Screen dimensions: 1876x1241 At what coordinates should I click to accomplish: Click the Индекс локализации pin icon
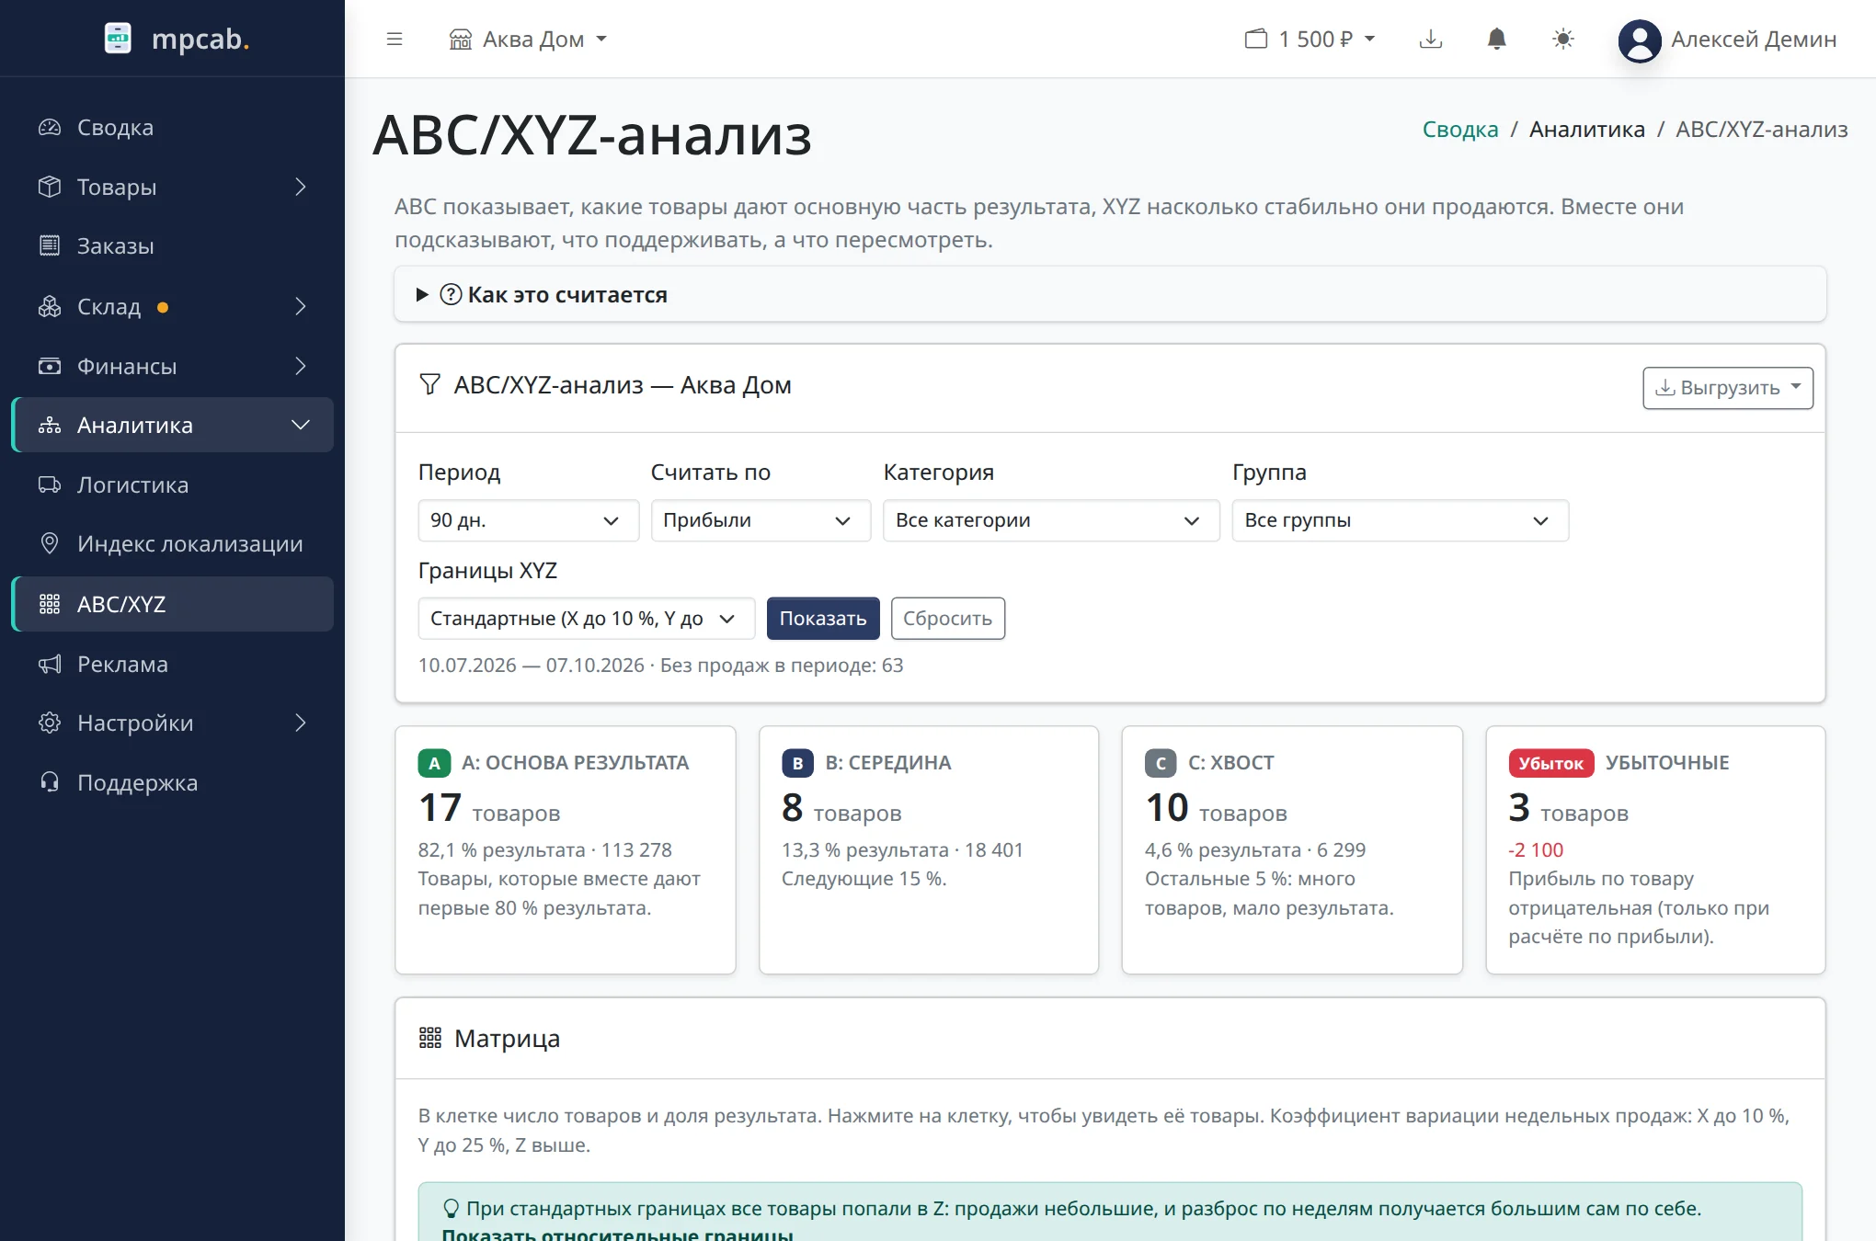click(50, 543)
